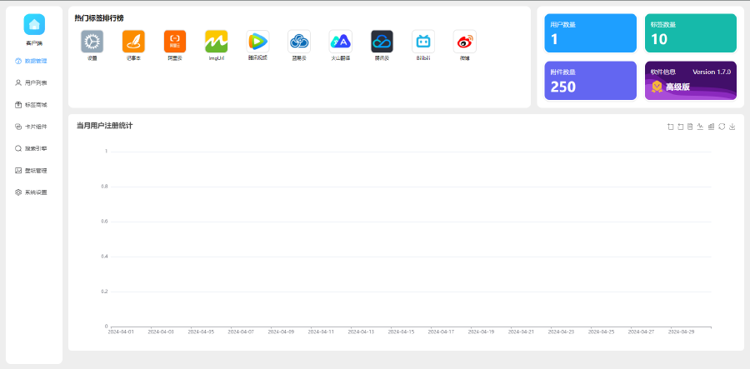Go to 标签商城 in the sidebar
750x369 pixels.
coord(35,105)
